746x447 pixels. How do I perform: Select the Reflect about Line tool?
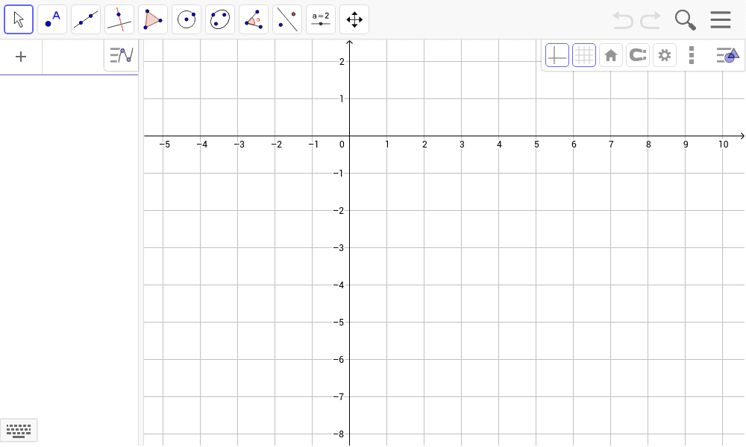tap(287, 19)
